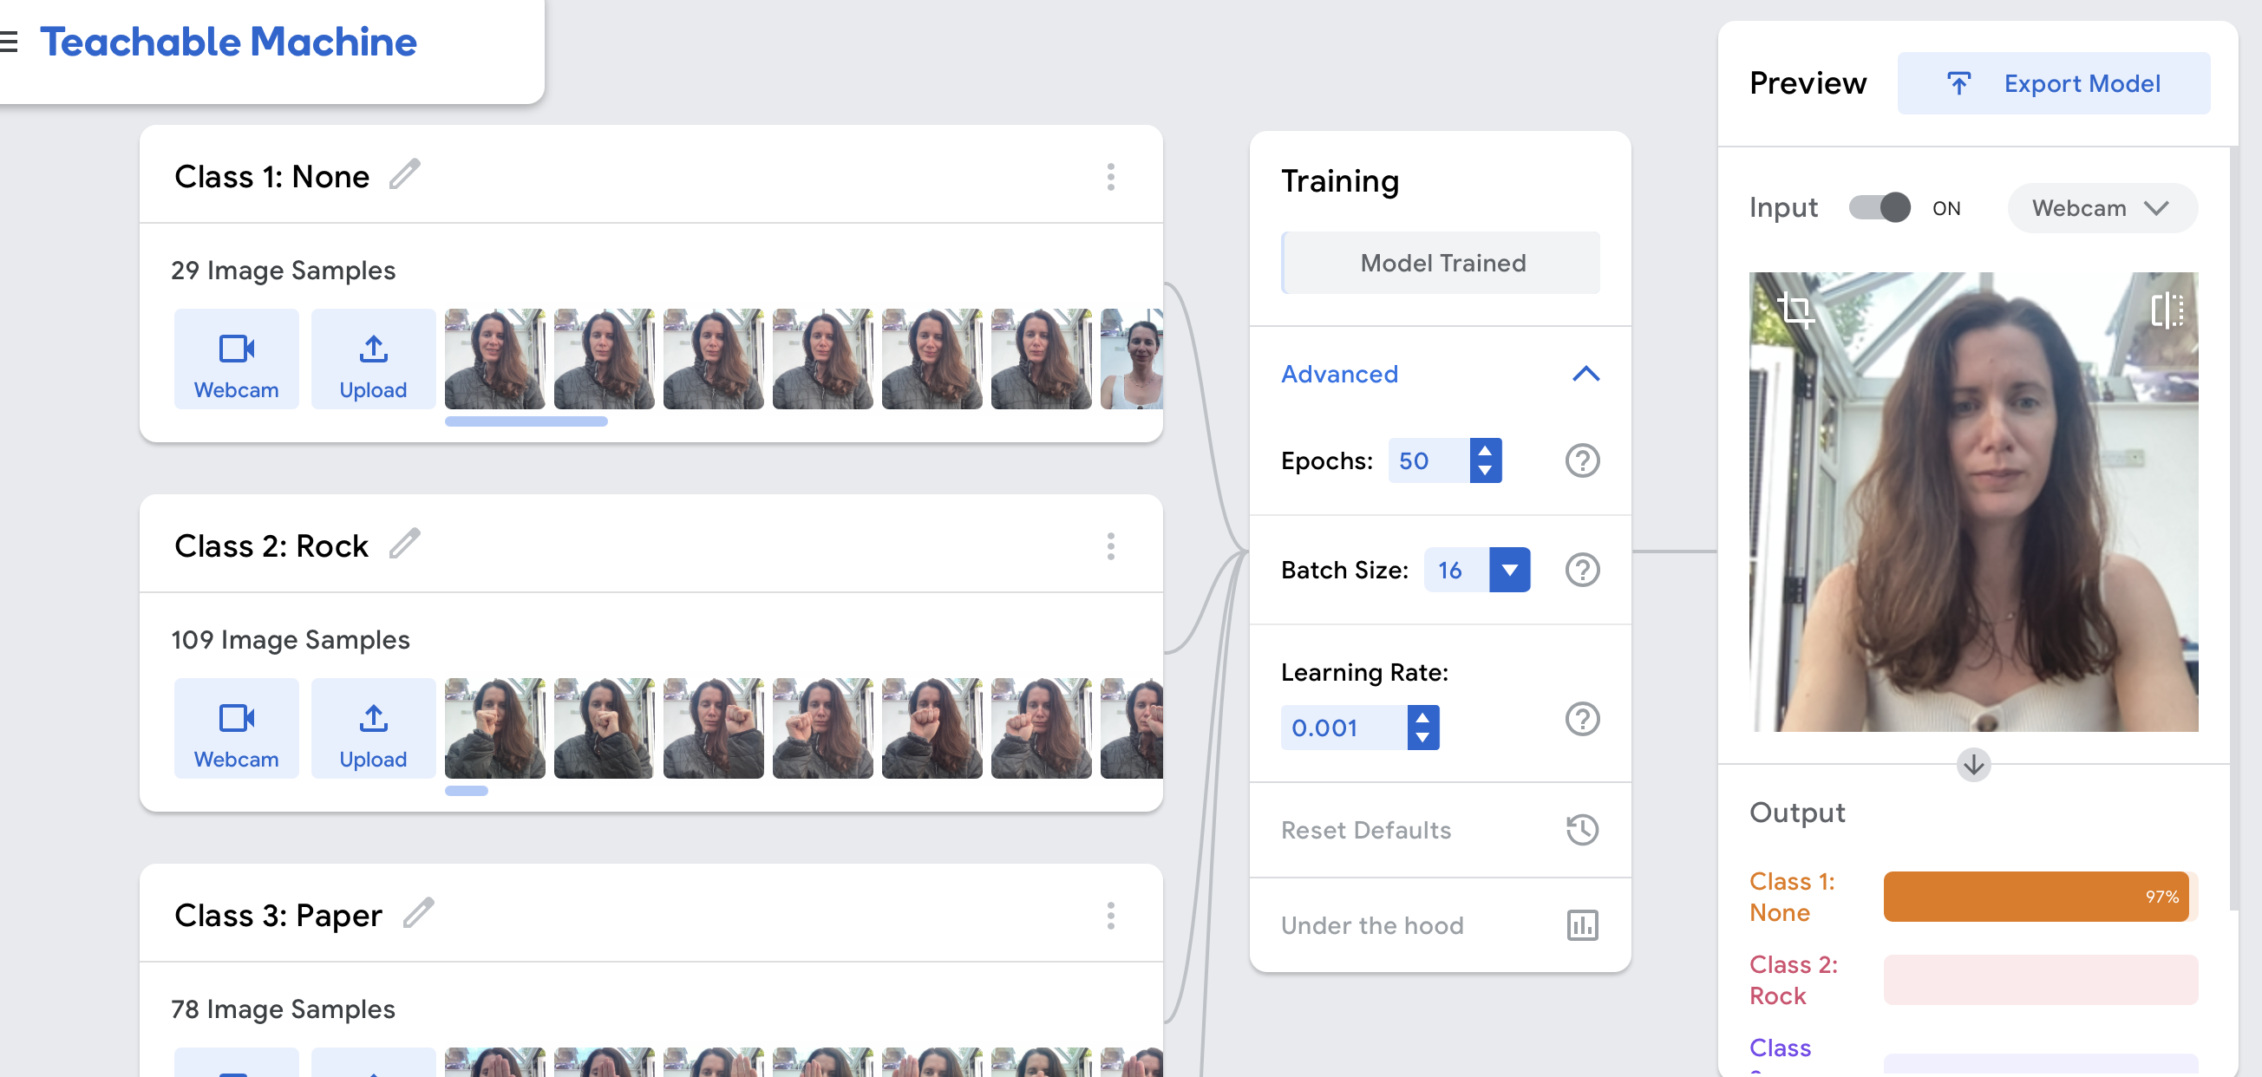Click the Class 1 sample scrollbar
The image size is (2262, 1077).
[x=526, y=422]
